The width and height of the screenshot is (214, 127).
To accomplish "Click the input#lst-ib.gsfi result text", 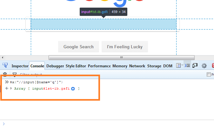I will (51, 89).
